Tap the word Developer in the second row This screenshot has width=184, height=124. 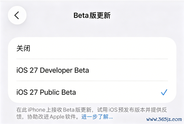coord(56,70)
